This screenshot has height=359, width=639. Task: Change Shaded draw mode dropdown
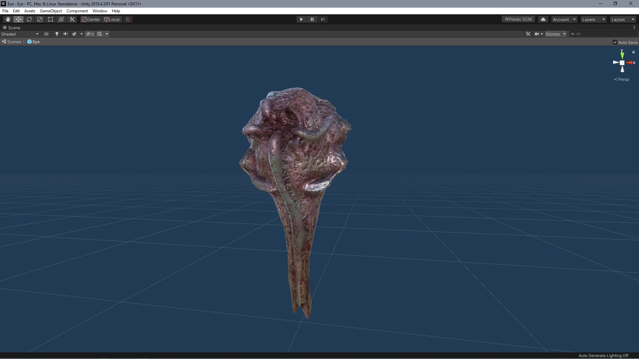click(x=20, y=34)
